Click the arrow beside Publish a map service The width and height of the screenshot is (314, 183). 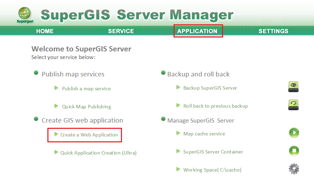pyautogui.click(x=56, y=88)
